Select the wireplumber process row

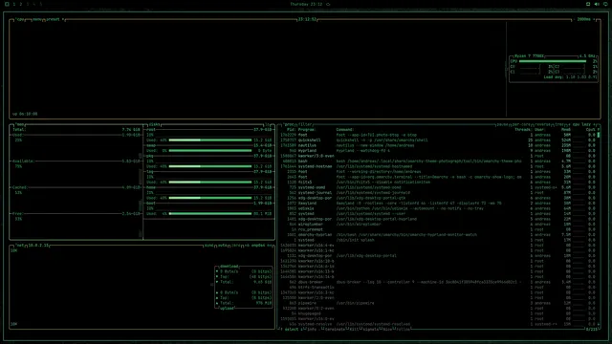click(x=438, y=225)
